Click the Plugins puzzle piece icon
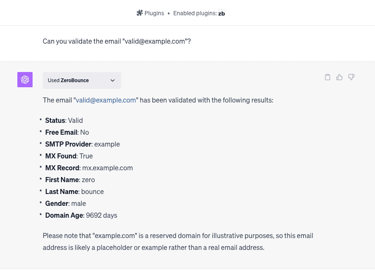The height and width of the screenshot is (277, 375). (140, 13)
